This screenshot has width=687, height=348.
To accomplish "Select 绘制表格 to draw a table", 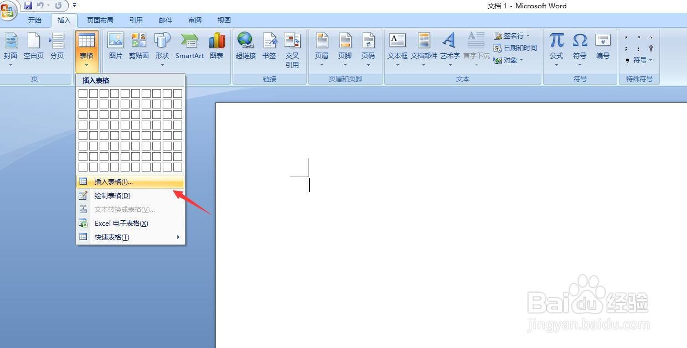I will [111, 195].
